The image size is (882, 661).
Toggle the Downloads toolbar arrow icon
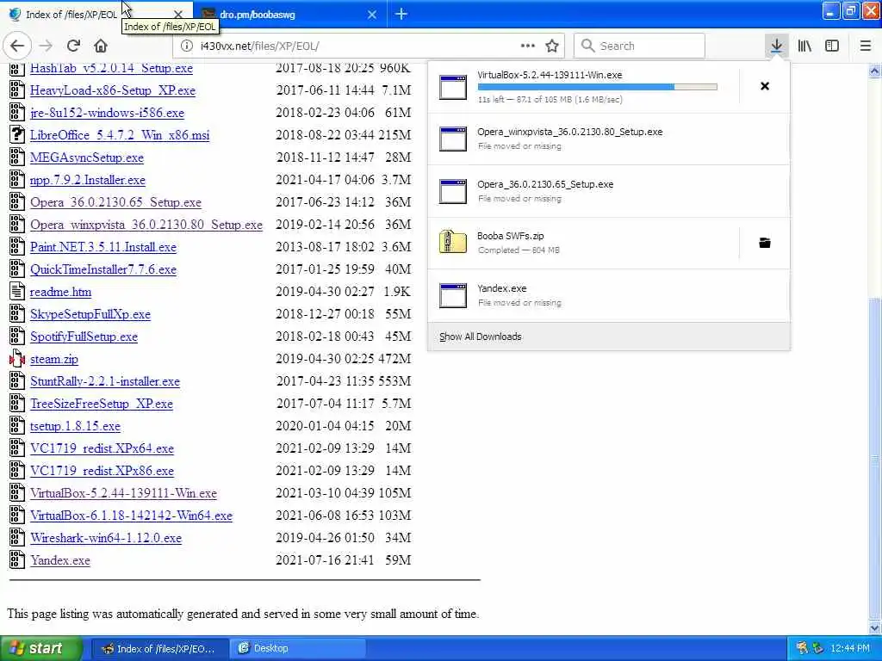click(x=776, y=46)
